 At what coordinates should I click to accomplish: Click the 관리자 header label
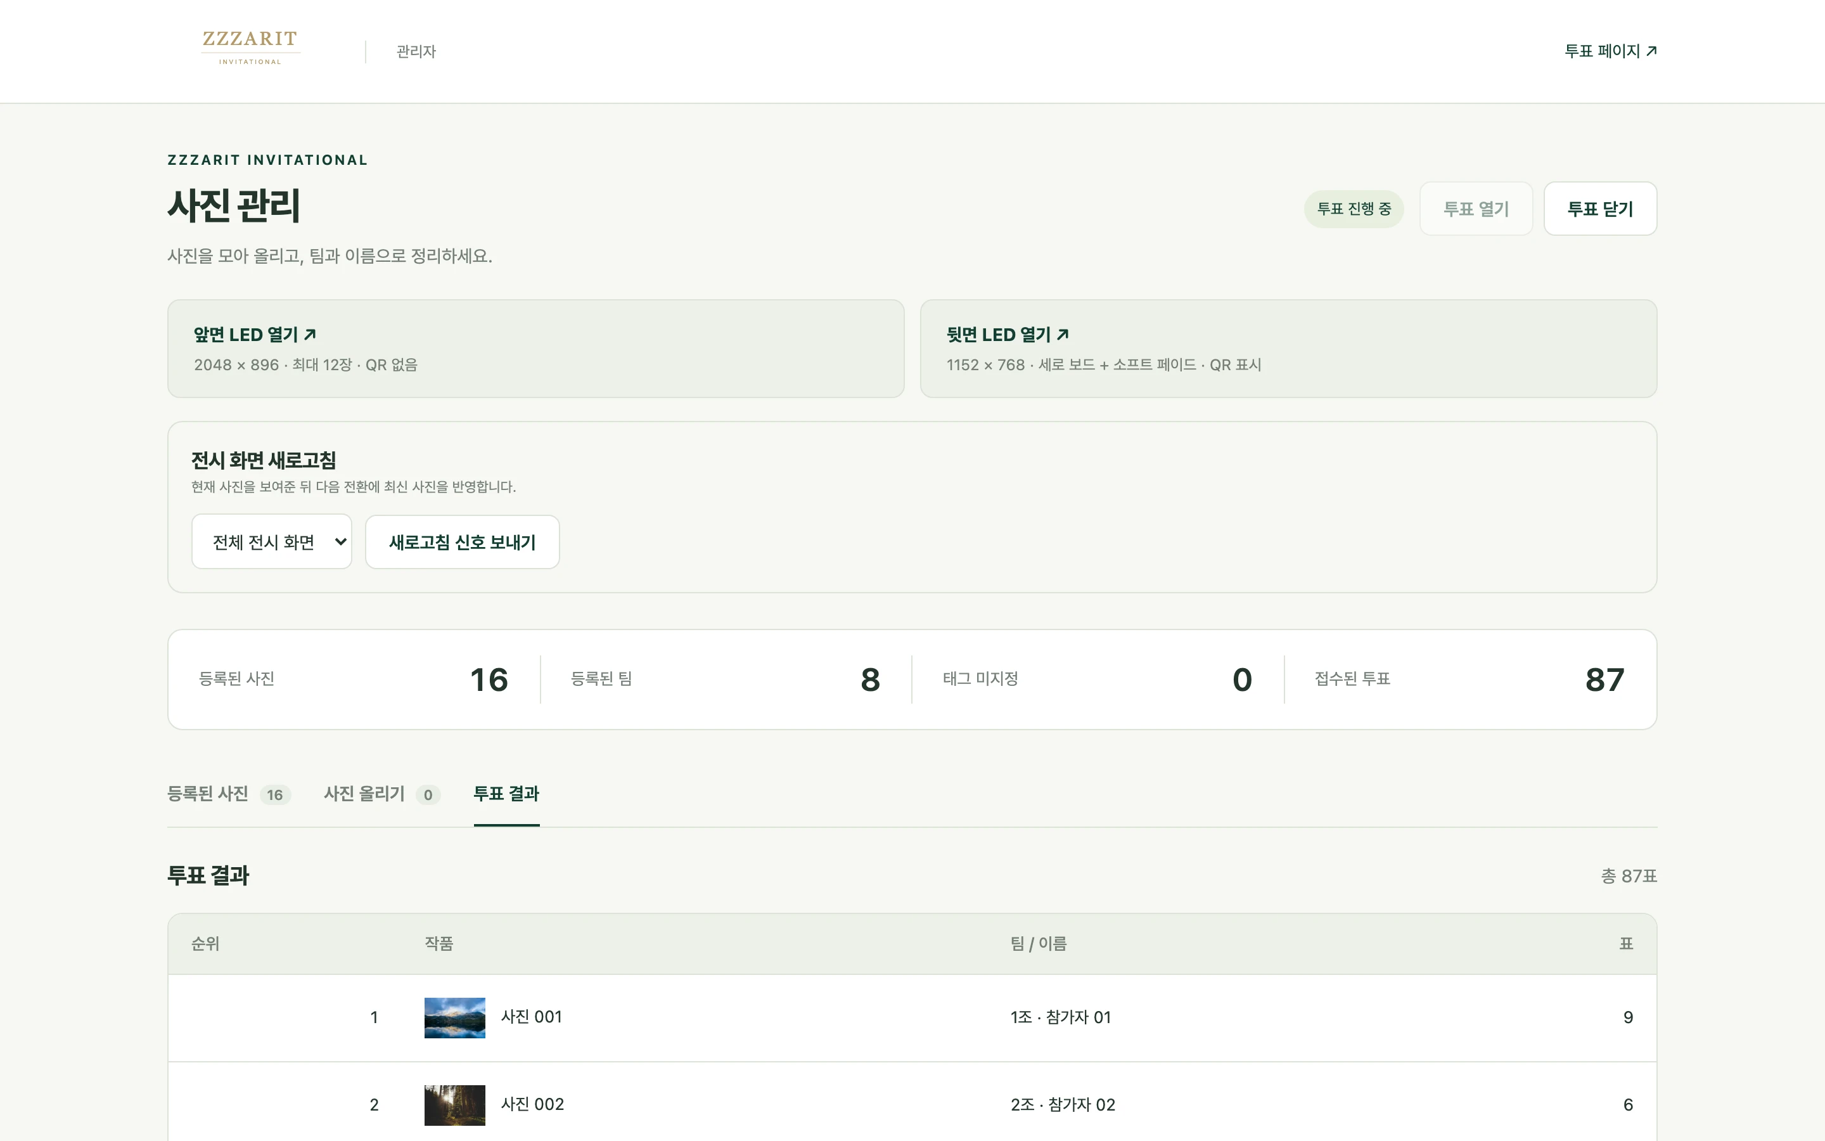pyautogui.click(x=416, y=51)
